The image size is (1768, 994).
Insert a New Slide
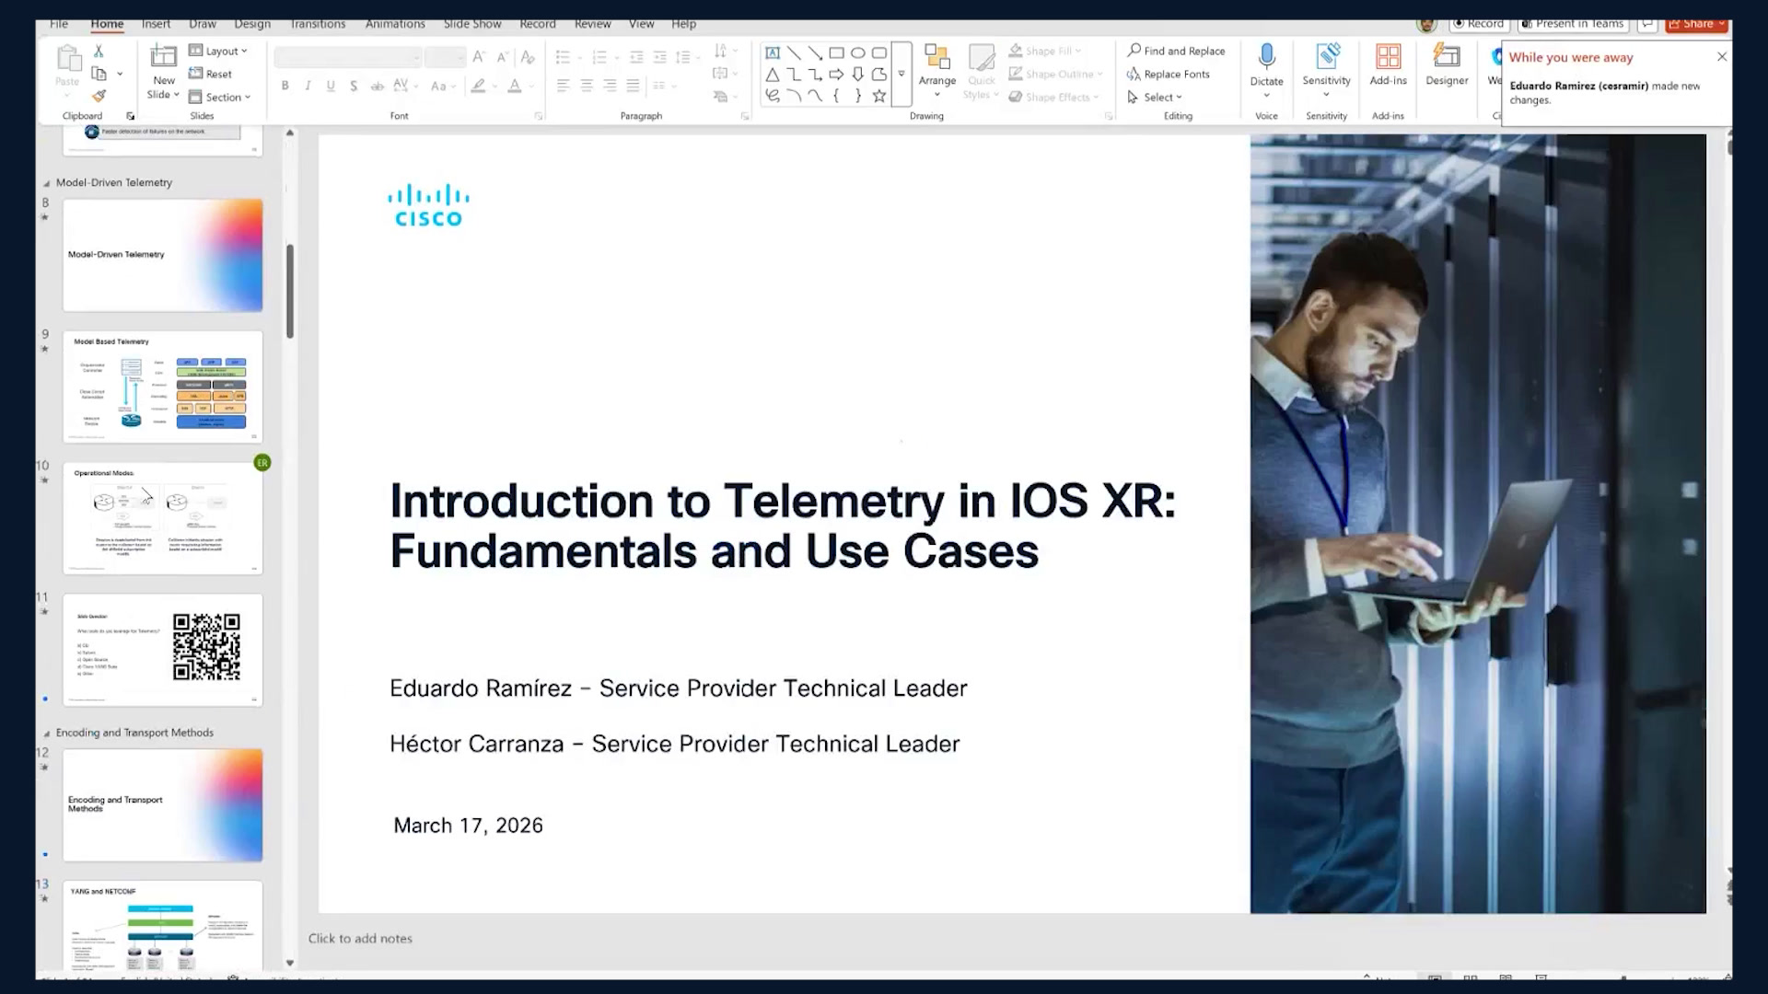pyautogui.click(x=164, y=72)
